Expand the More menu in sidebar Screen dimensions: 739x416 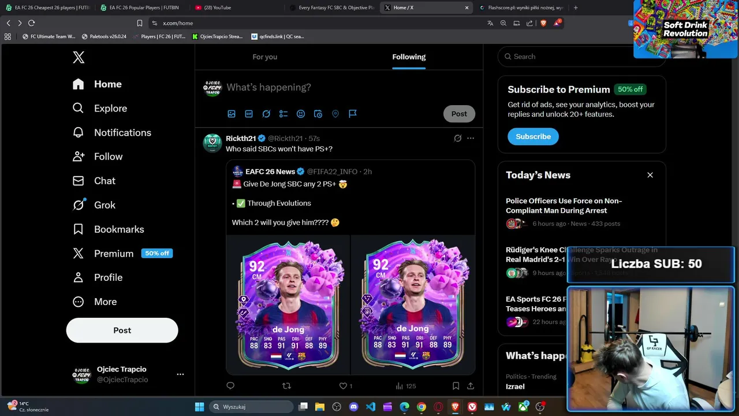click(94, 302)
